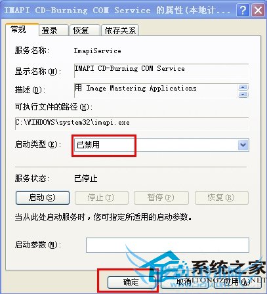The height and width of the screenshot is (294, 267).
Task: Select the 常规 tab
Action: pos(22,30)
